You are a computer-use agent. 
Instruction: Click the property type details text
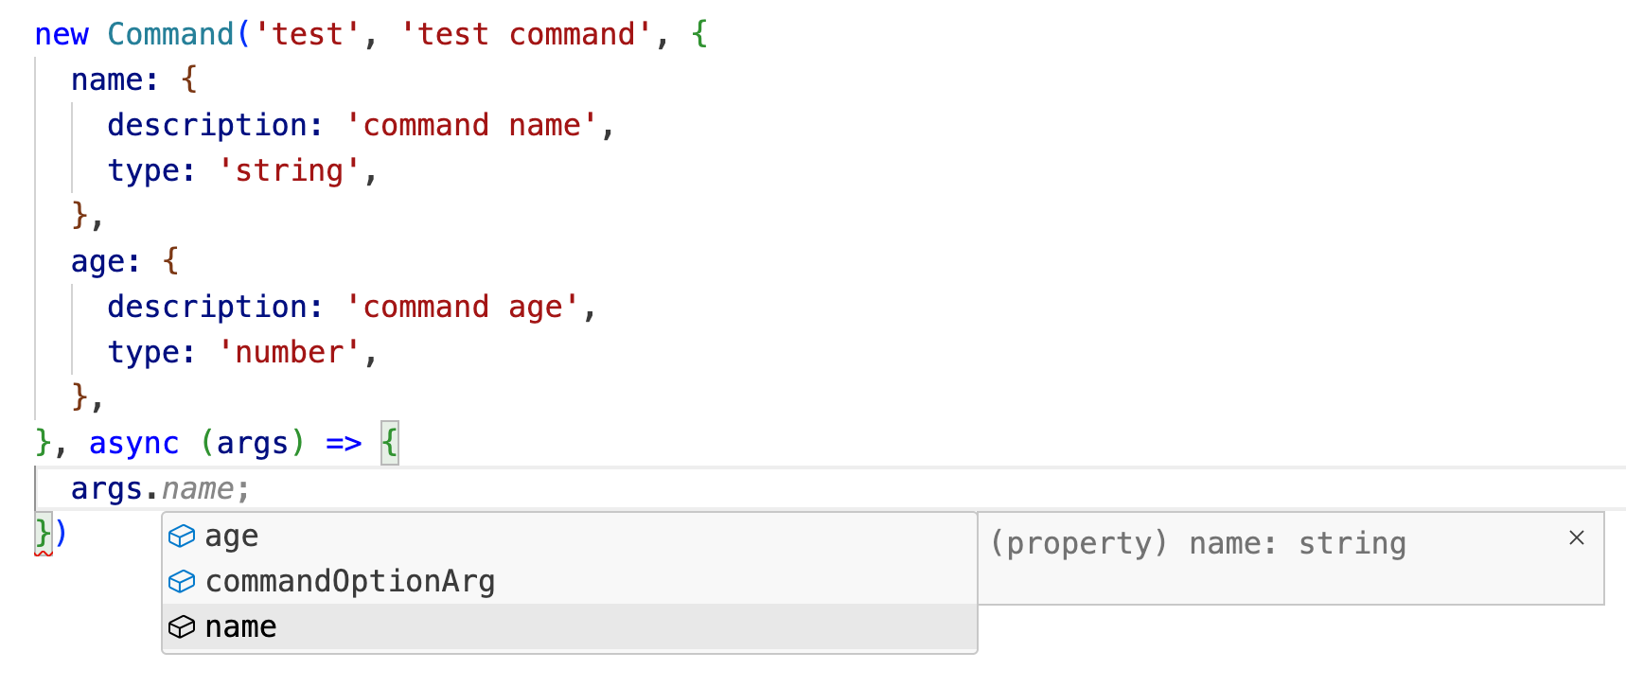click(x=1197, y=543)
